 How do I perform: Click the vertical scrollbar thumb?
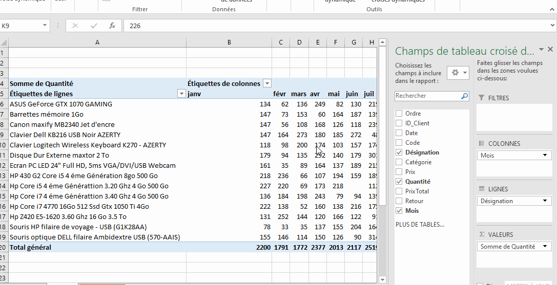[383, 126]
